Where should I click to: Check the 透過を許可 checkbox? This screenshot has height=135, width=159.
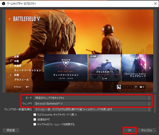pos(35,119)
